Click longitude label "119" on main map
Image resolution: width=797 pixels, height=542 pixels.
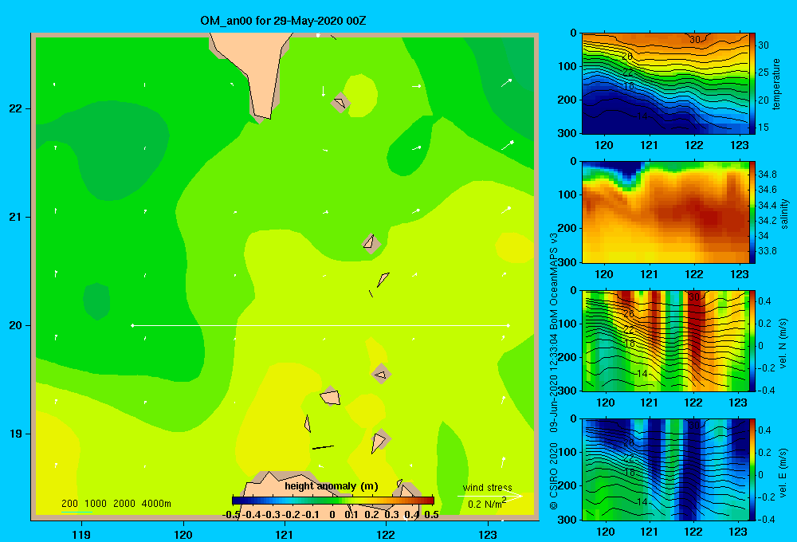[x=81, y=534]
